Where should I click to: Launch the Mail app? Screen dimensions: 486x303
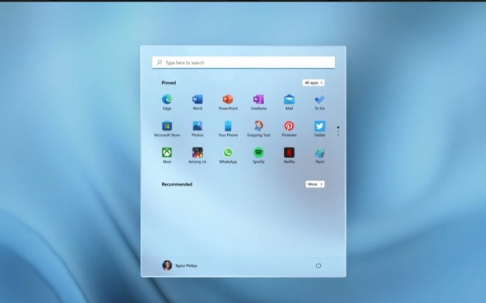tap(289, 102)
